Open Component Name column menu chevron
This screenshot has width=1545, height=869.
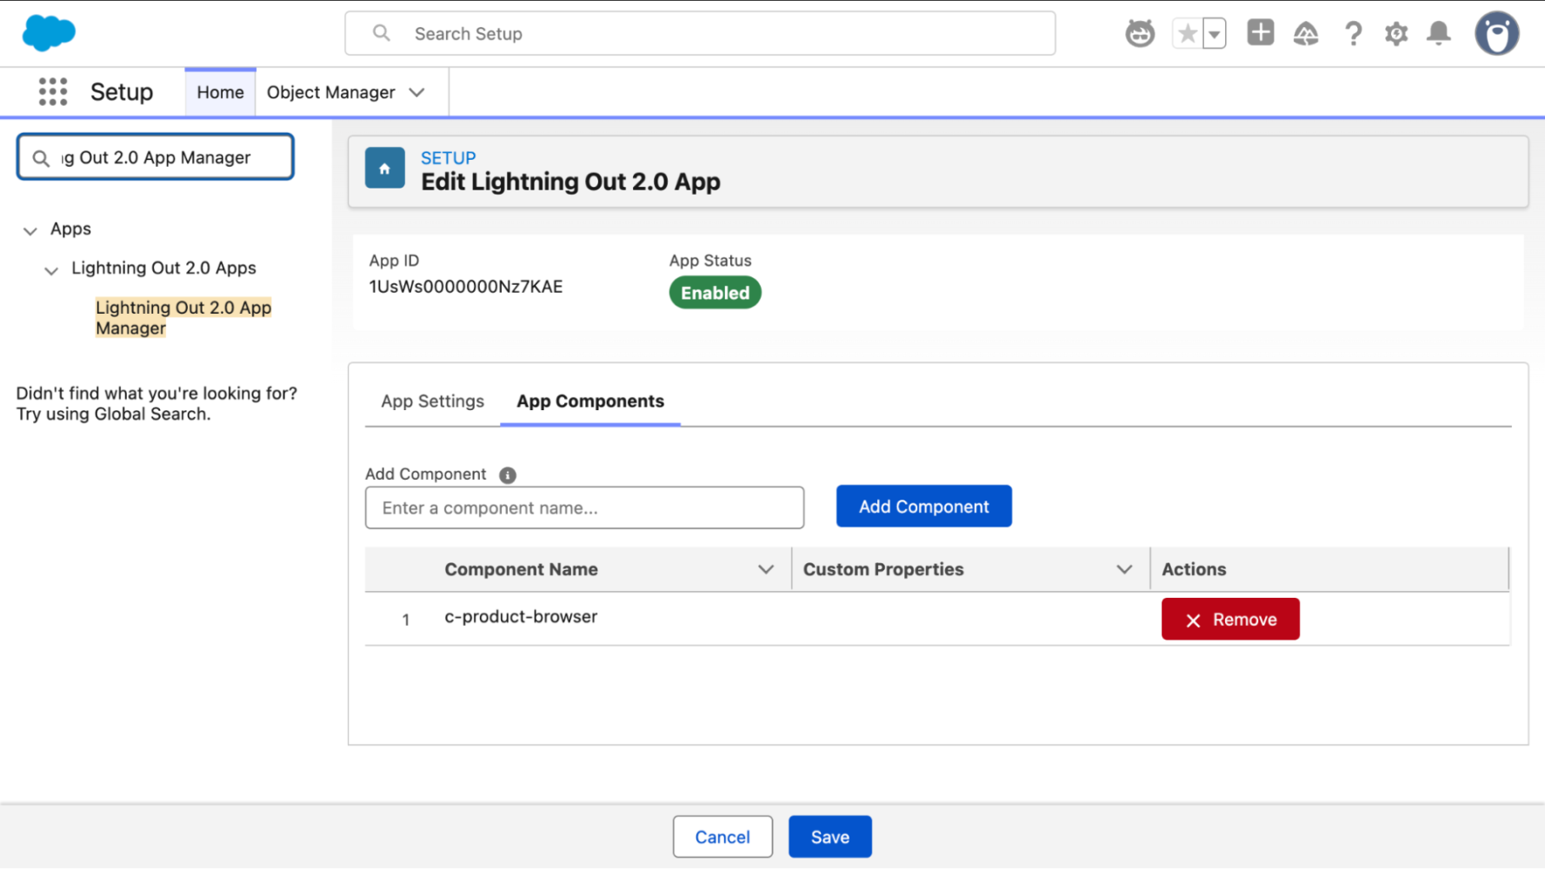[x=766, y=570]
